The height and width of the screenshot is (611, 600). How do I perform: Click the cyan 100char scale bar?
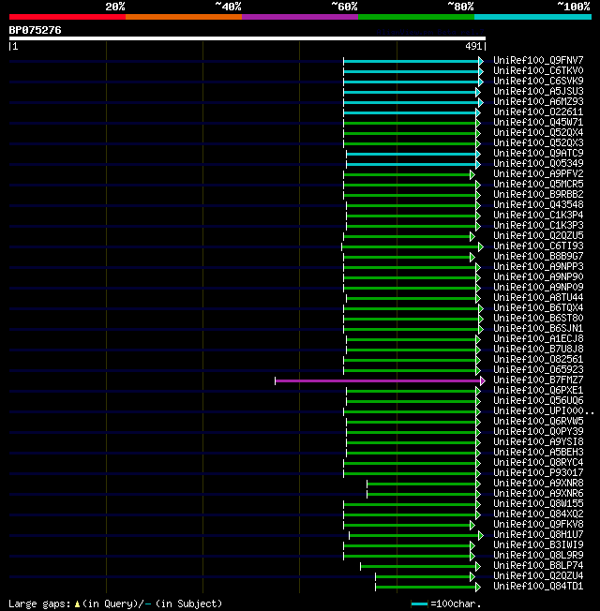click(419, 604)
